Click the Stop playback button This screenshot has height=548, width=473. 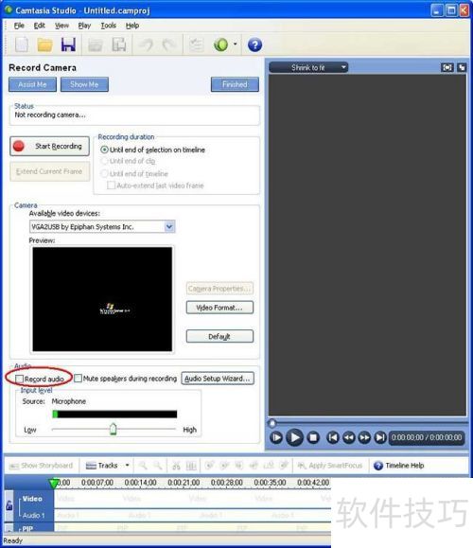click(313, 437)
